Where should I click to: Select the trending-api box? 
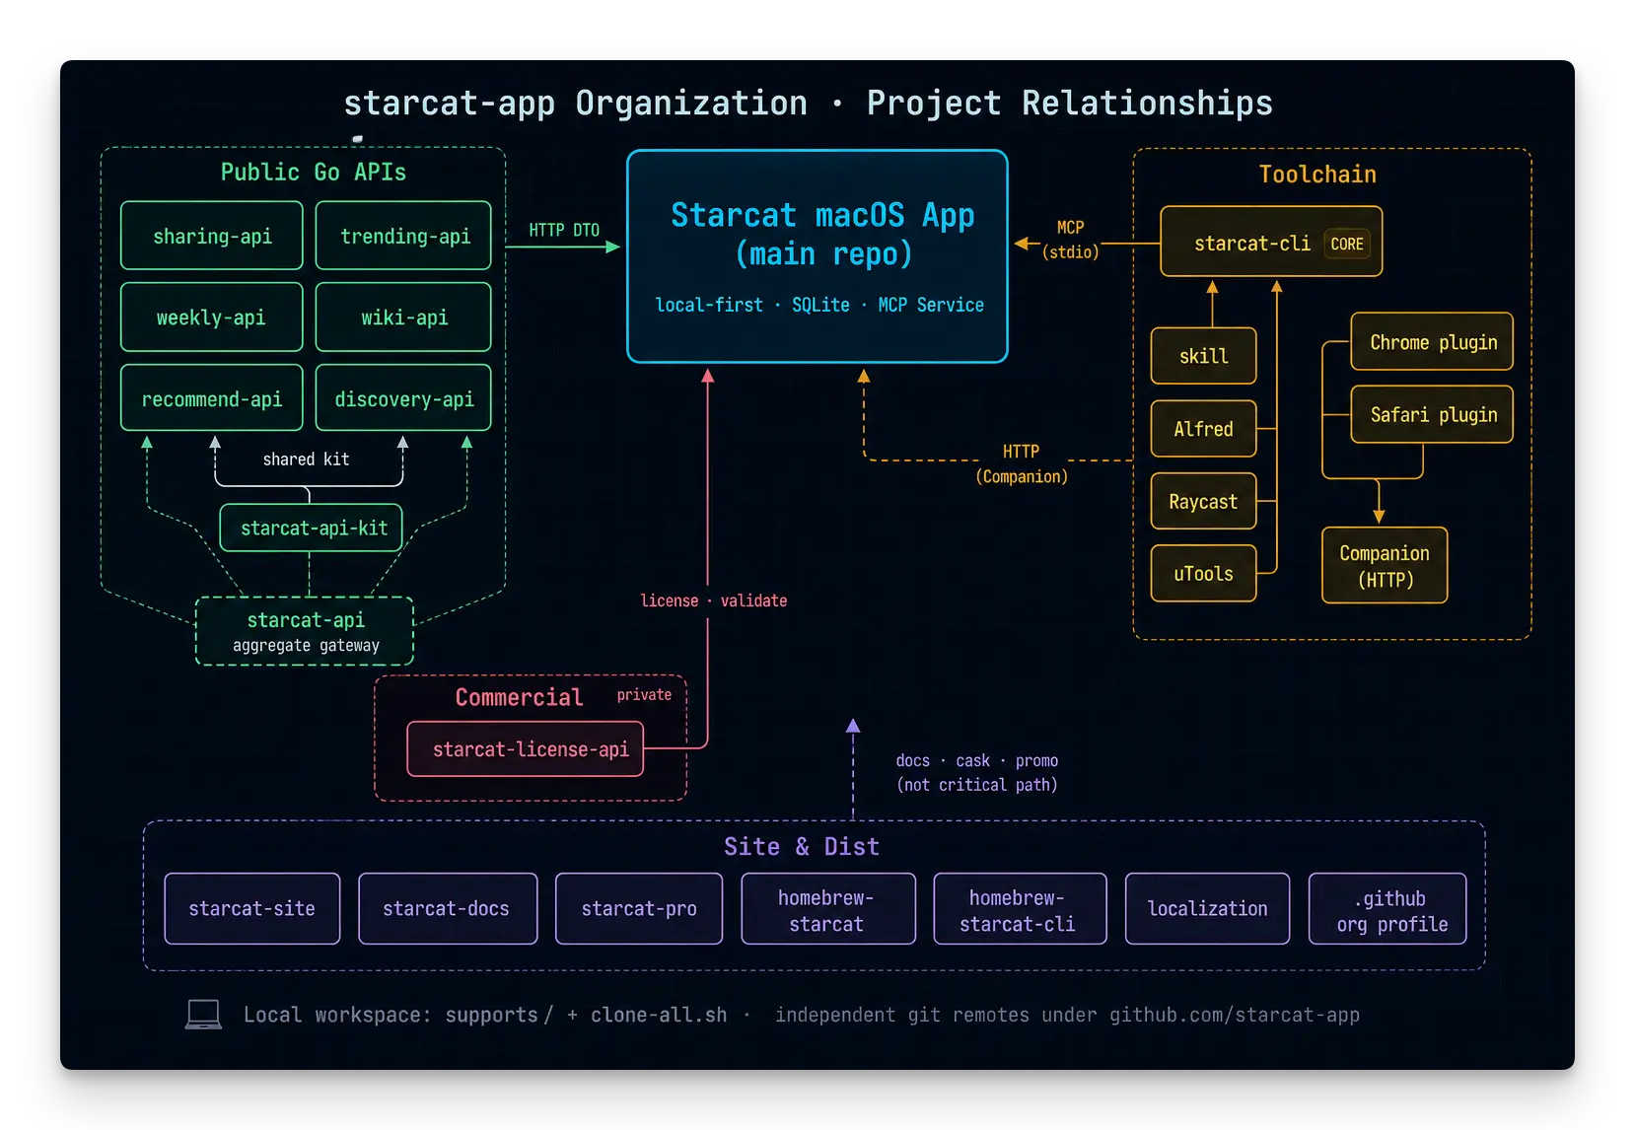pyautogui.click(x=403, y=236)
